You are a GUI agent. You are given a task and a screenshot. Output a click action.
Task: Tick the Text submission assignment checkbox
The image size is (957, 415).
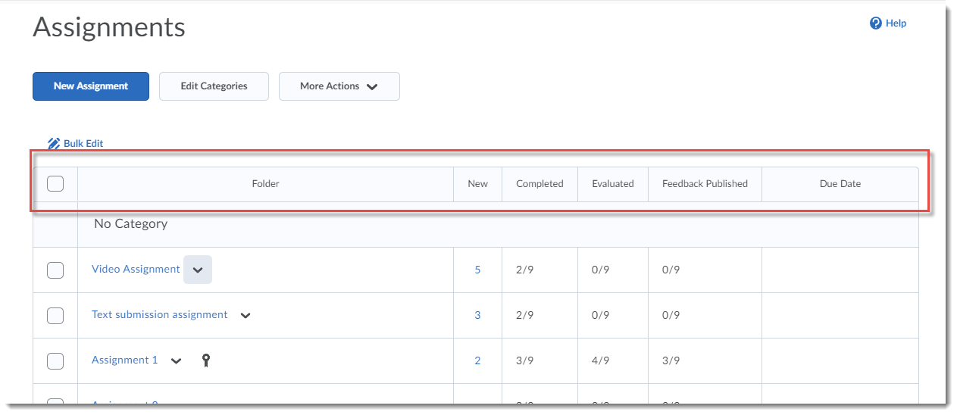tap(55, 315)
